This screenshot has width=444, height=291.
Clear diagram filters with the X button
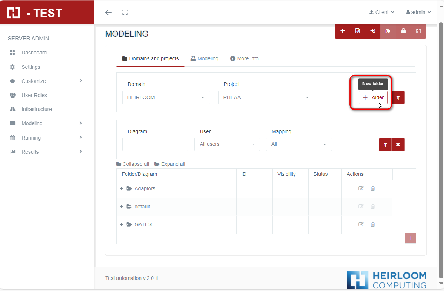tap(398, 145)
